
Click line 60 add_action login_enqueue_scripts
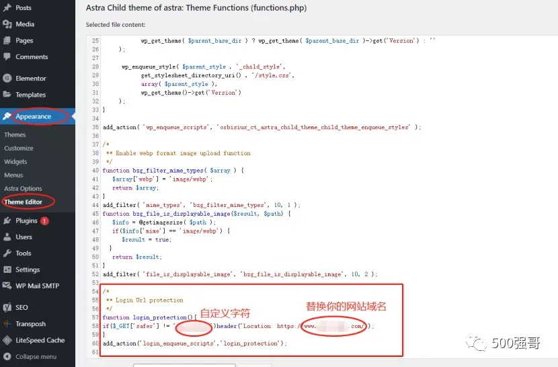[x=195, y=343]
